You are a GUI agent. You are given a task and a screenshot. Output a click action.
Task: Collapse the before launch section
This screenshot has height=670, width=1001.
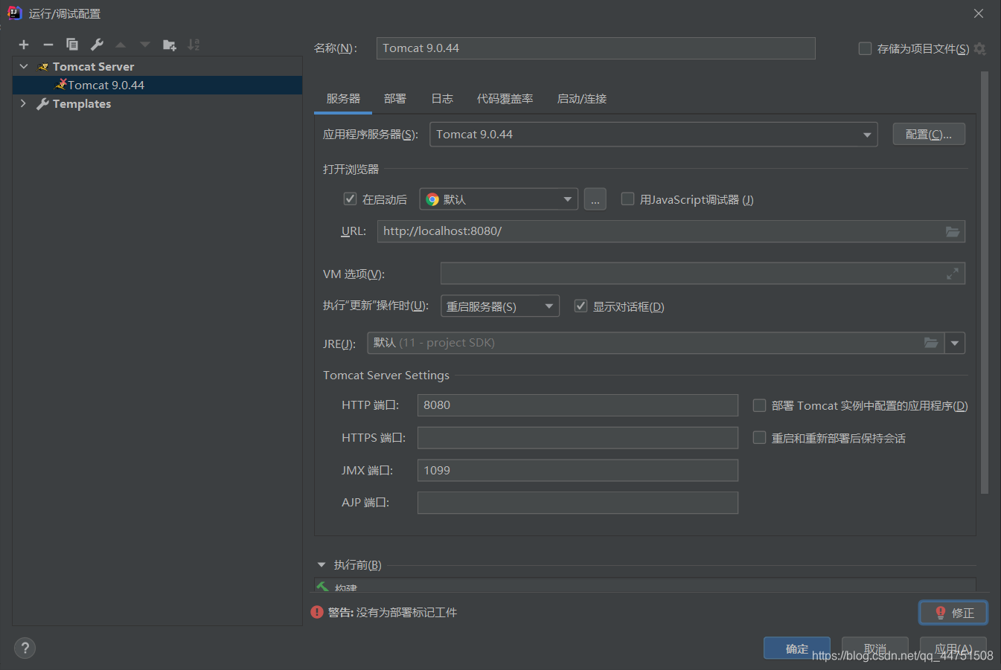tap(322, 565)
